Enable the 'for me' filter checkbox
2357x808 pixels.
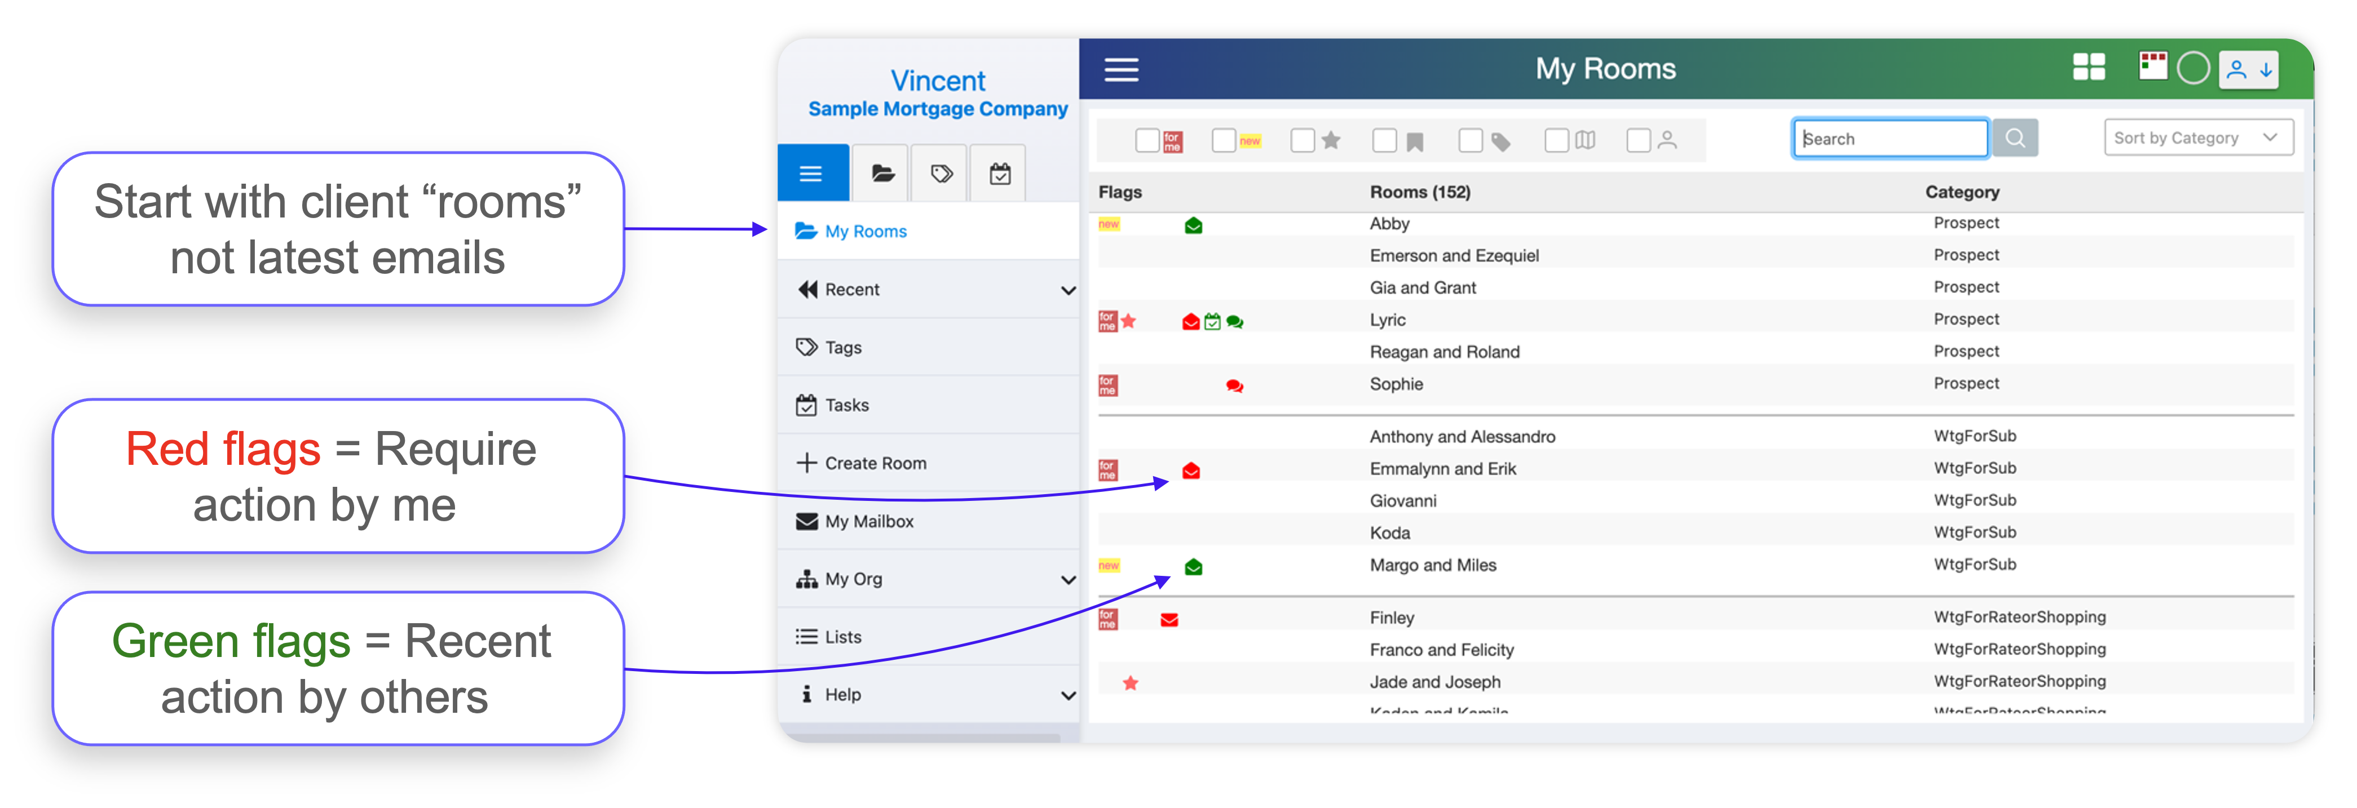tap(1148, 139)
